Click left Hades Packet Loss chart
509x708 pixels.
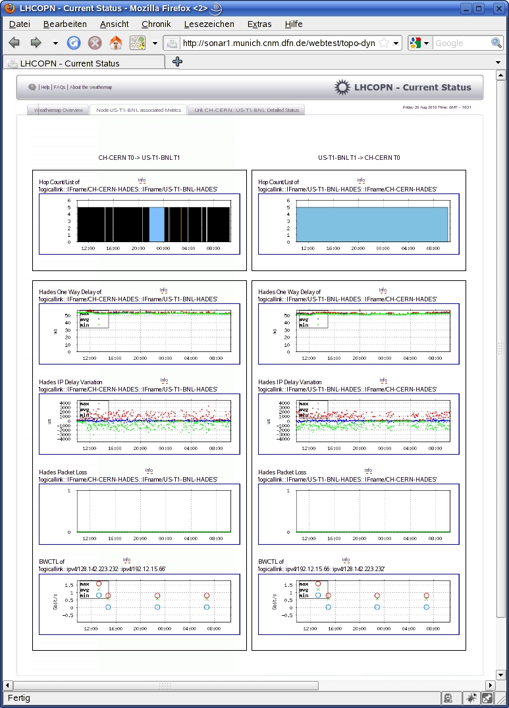click(x=139, y=515)
